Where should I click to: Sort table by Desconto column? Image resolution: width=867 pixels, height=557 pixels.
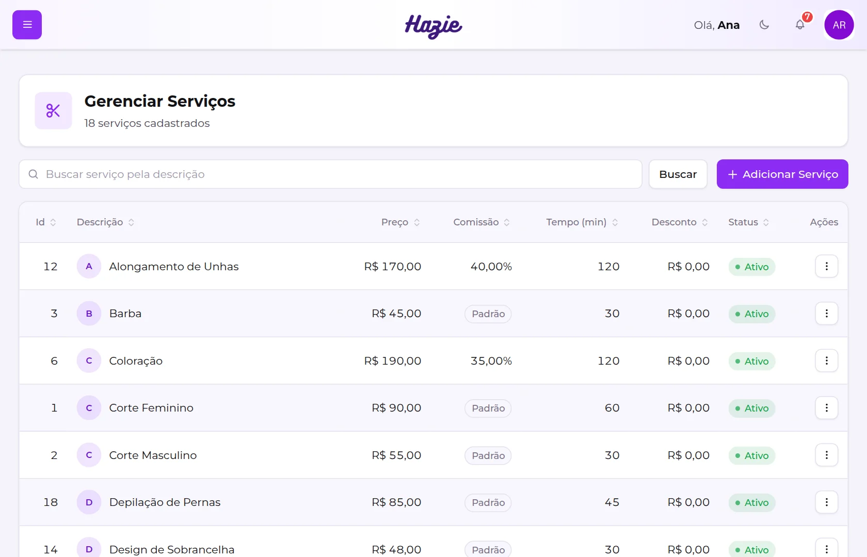680,222
